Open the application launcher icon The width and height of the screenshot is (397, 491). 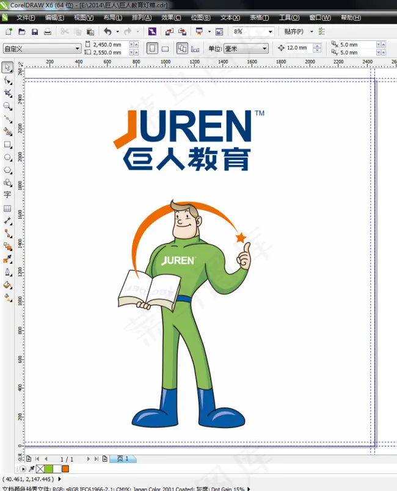click(x=199, y=32)
